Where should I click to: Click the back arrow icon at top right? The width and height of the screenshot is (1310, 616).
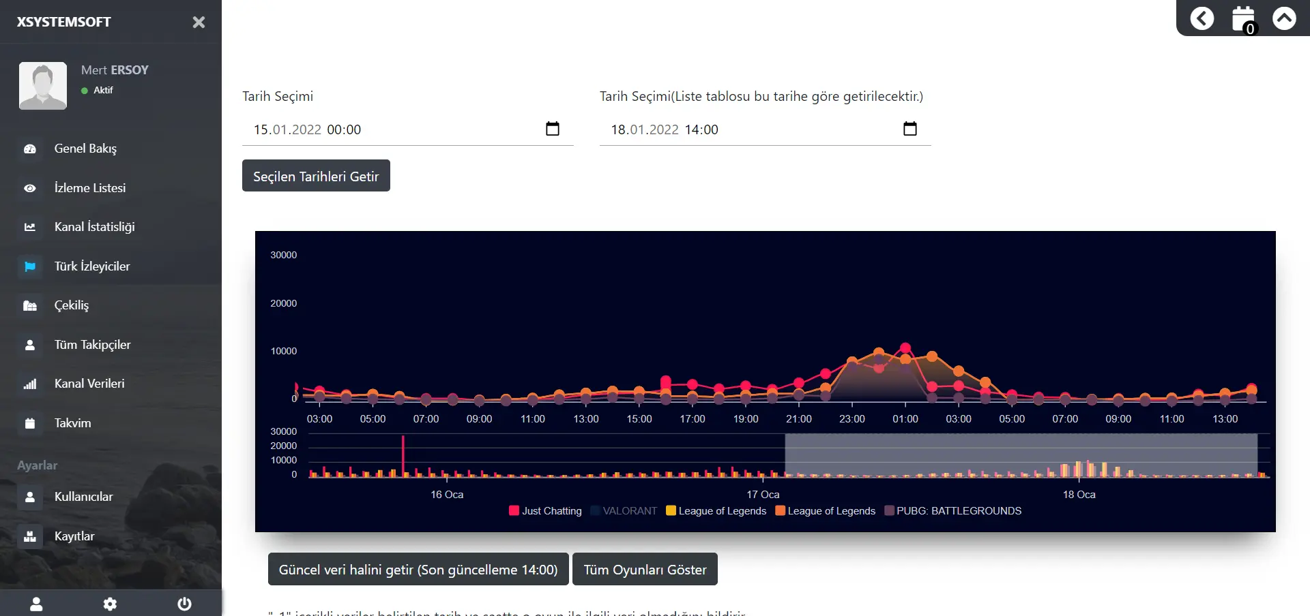(1202, 18)
